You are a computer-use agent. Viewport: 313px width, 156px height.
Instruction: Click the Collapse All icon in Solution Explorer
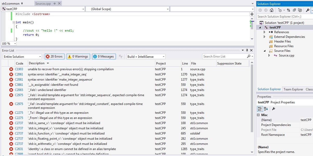(x=294, y=10)
